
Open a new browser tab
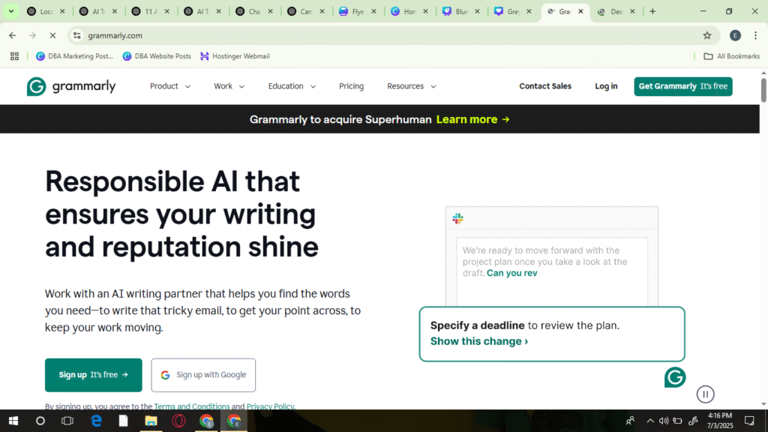click(x=652, y=11)
